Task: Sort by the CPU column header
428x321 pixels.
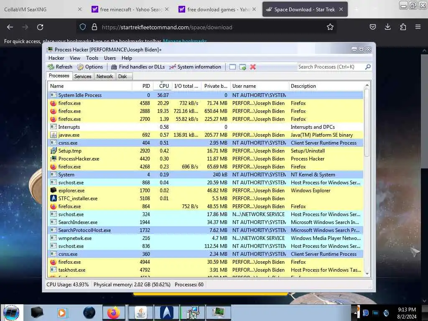Action: [163, 86]
